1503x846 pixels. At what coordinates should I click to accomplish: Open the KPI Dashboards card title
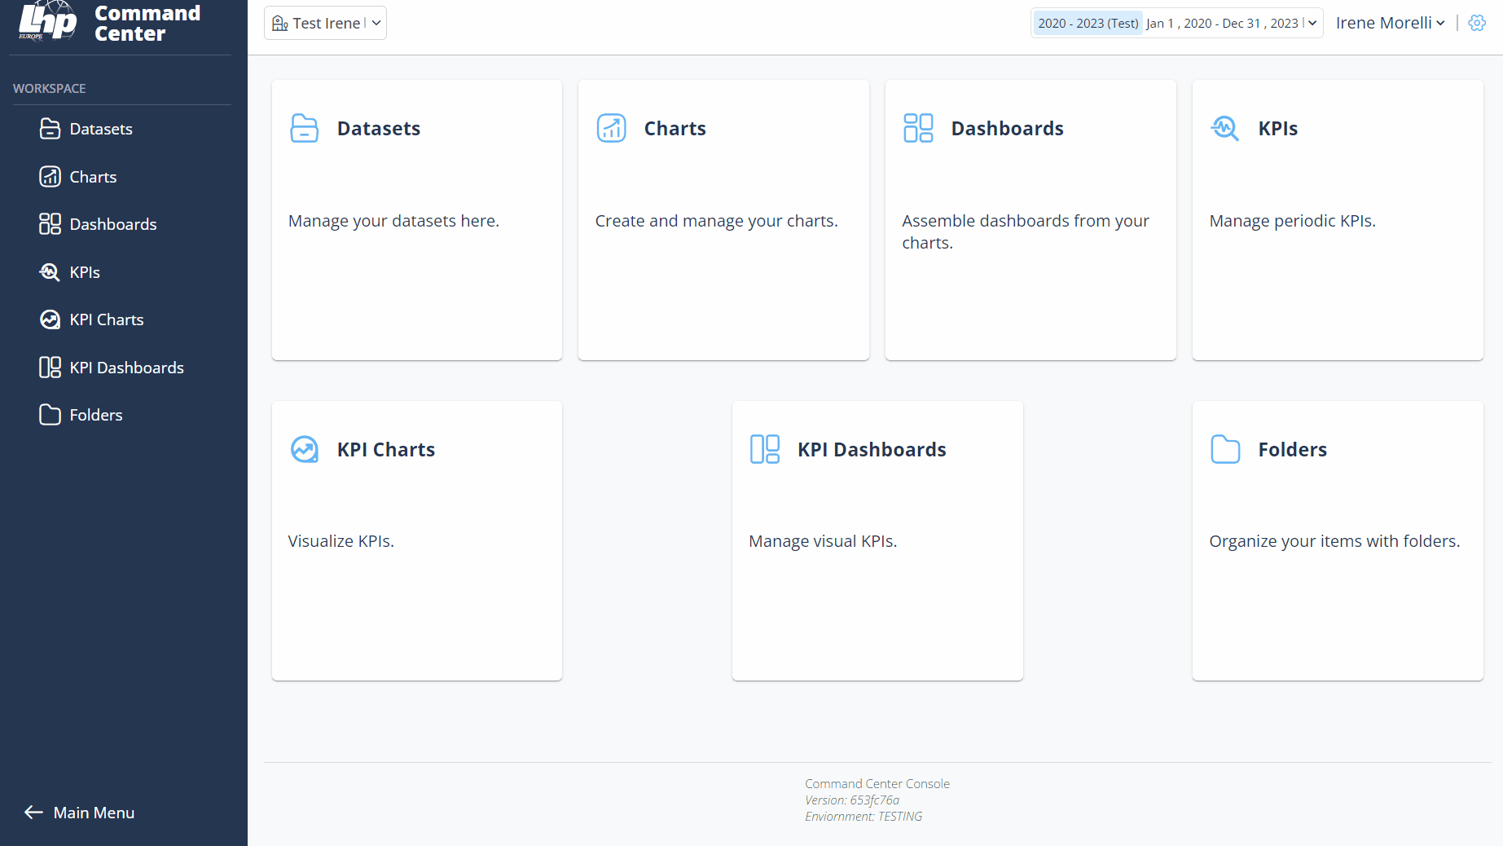872,449
